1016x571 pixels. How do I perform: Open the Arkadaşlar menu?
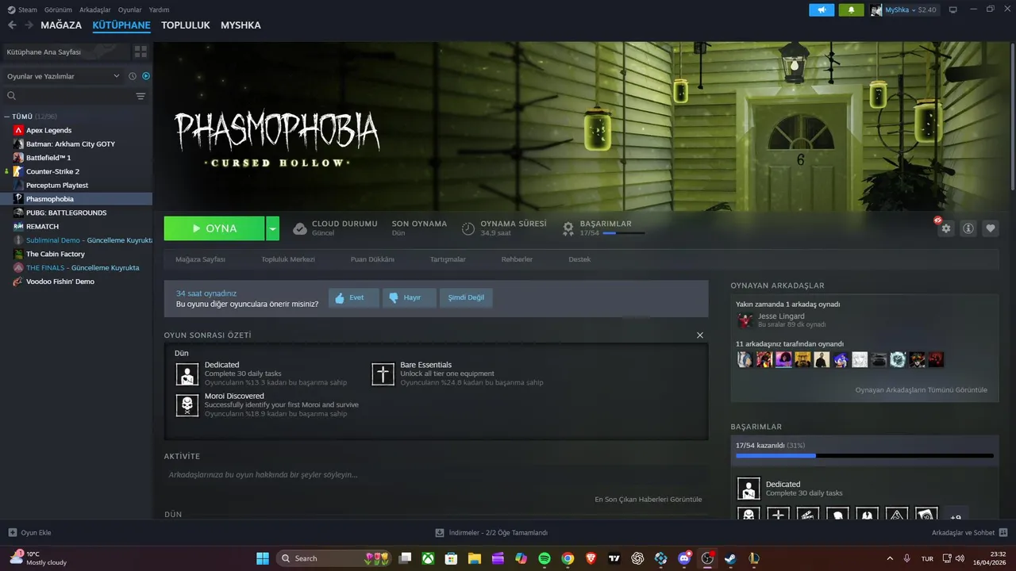coord(96,10)
